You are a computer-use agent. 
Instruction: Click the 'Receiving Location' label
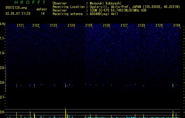pyautogui.click(x=69, y=7)
